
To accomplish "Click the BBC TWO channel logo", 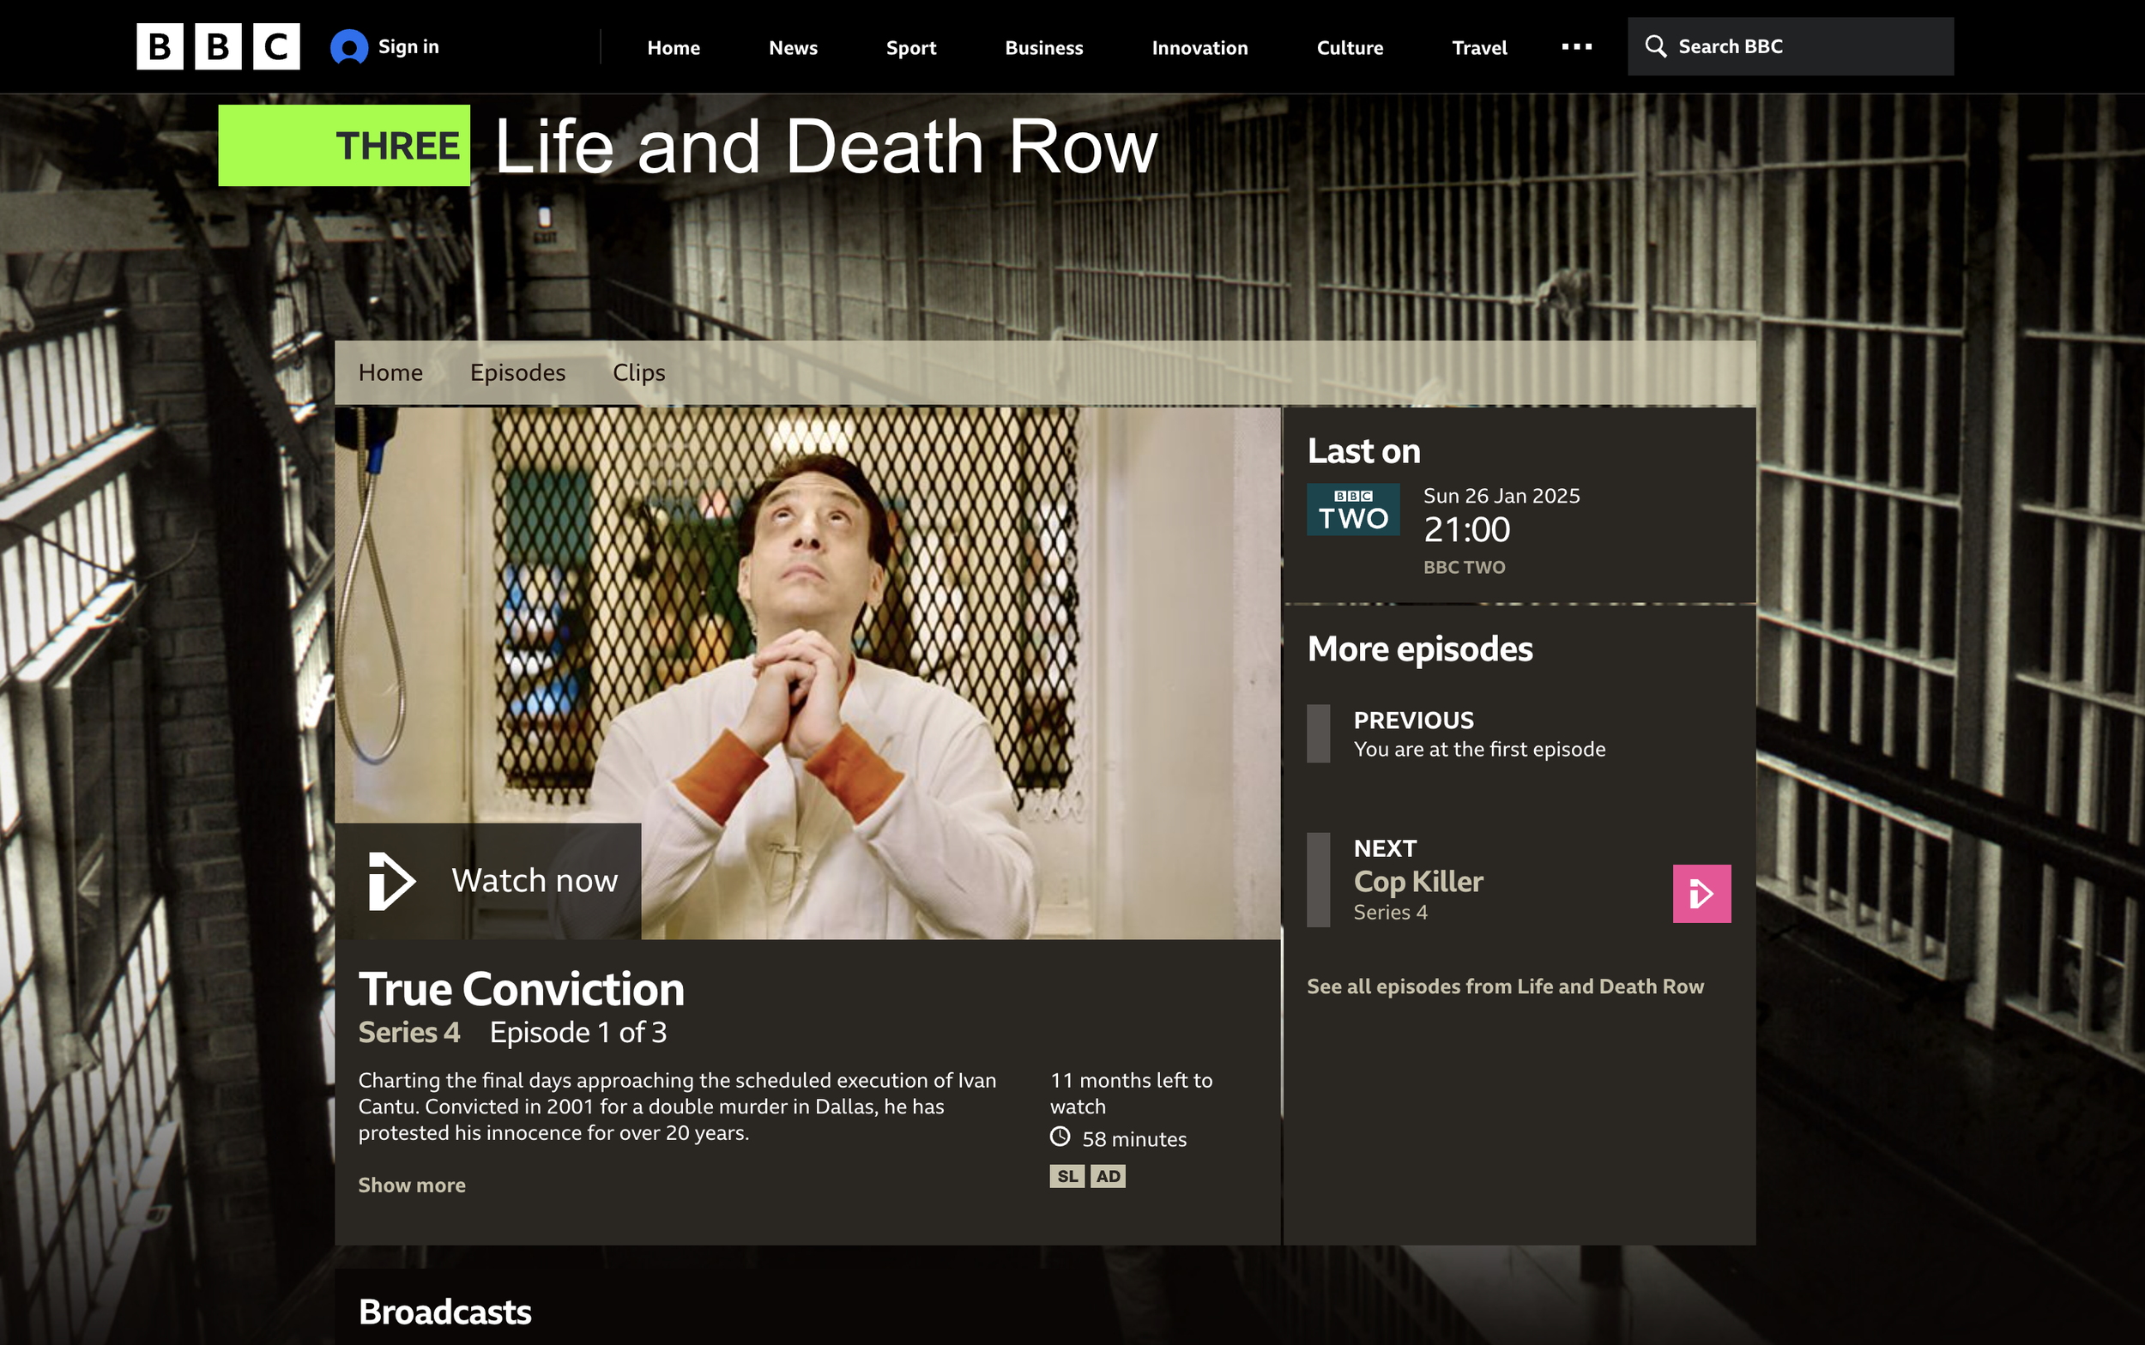I will (x=1352, y=510).
